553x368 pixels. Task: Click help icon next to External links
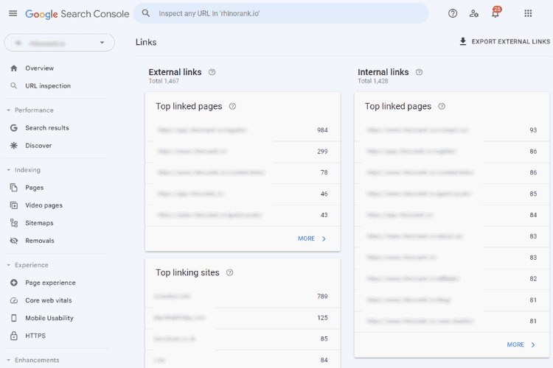tap(212, 72)
